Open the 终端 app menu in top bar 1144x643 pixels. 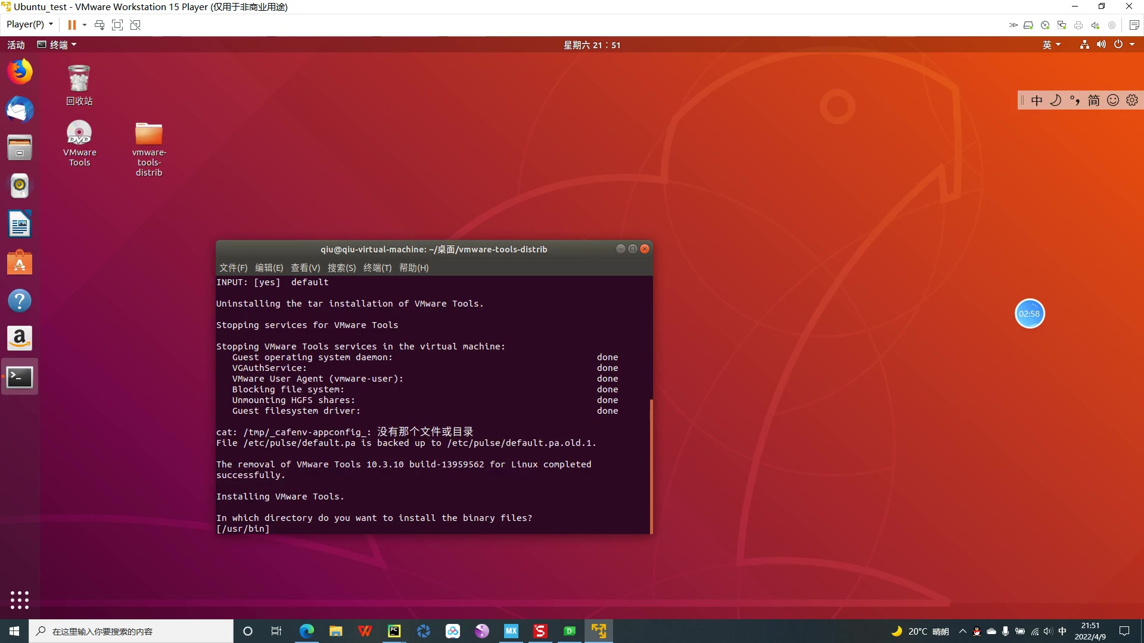[57, 45]
